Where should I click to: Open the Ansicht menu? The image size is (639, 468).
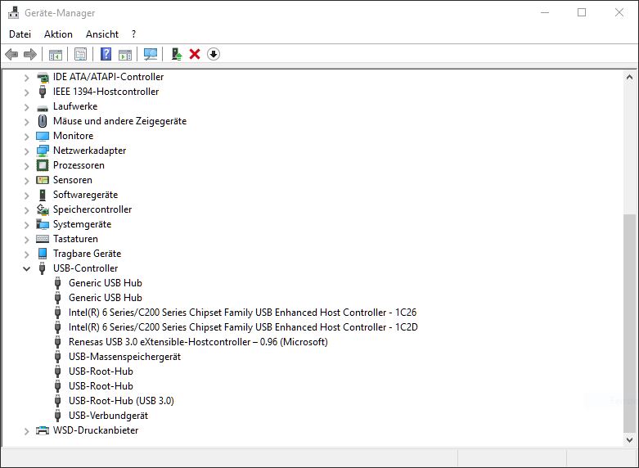coord(102,34)
